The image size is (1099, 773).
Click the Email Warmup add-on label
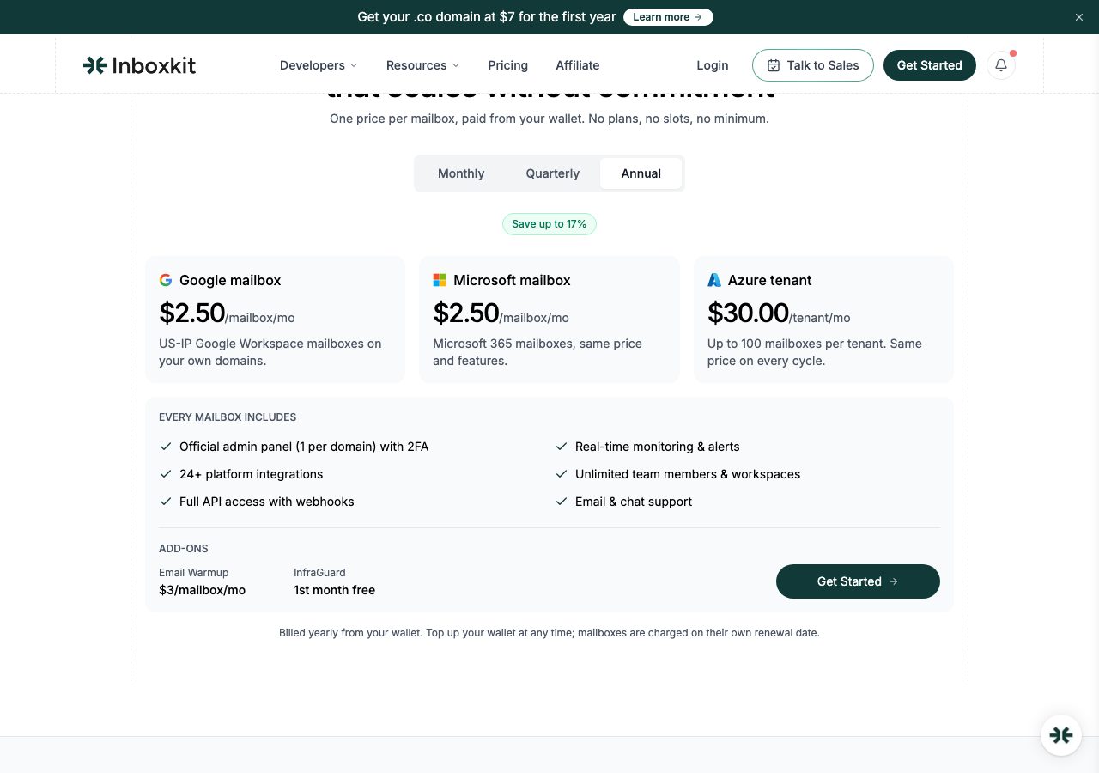coord(194,573)
